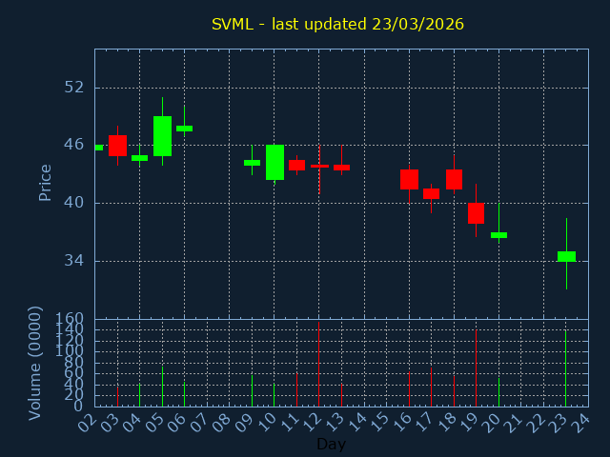This screenshot has height=457, width=610.
Task: Click the red candlestick on day 16
Action: (409, 179)
